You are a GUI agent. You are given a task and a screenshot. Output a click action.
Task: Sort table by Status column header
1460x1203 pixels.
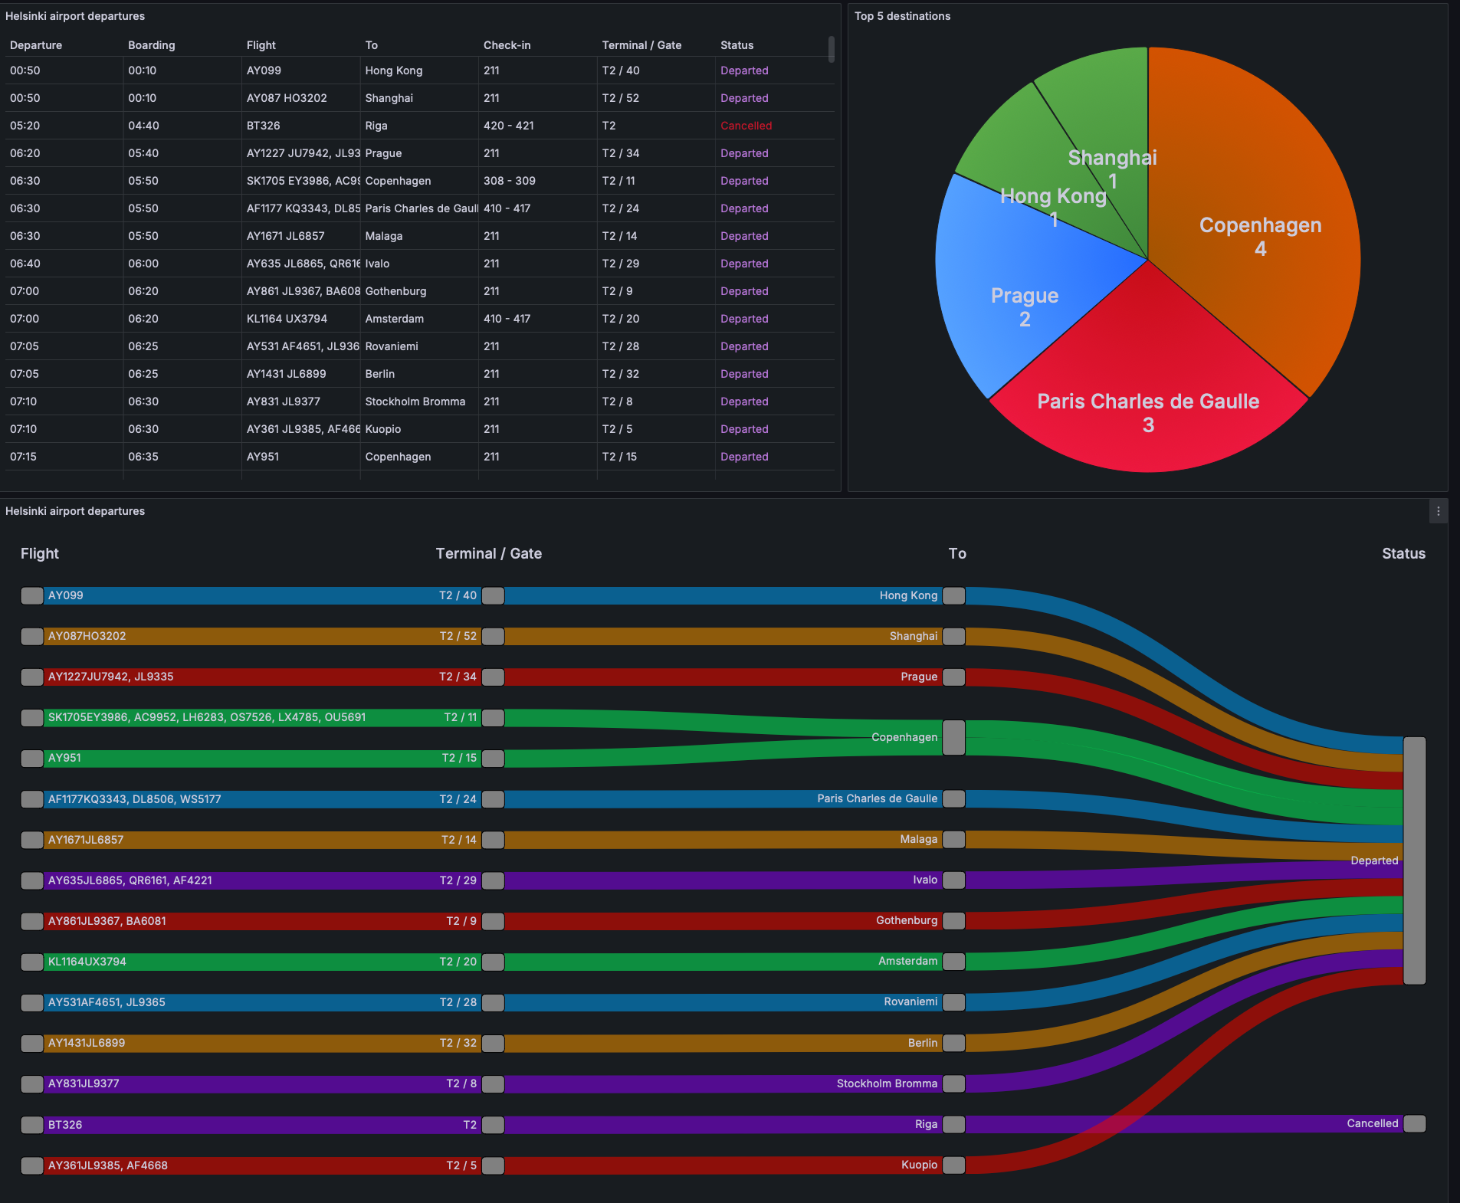tap(737, 45)
